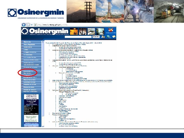
Task: Open the oil platform sunset thumbnail in banner
Action: pyautogui.click(x=74, y=31)
